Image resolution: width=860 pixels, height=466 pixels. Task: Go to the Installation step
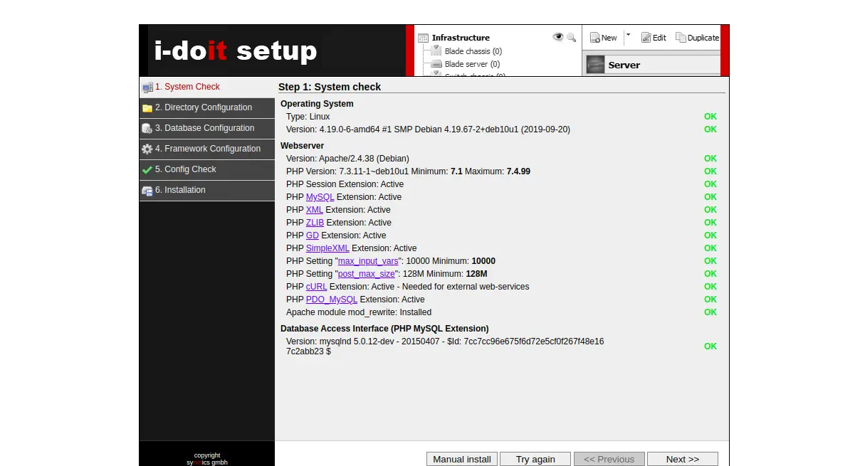click(207, 191)
